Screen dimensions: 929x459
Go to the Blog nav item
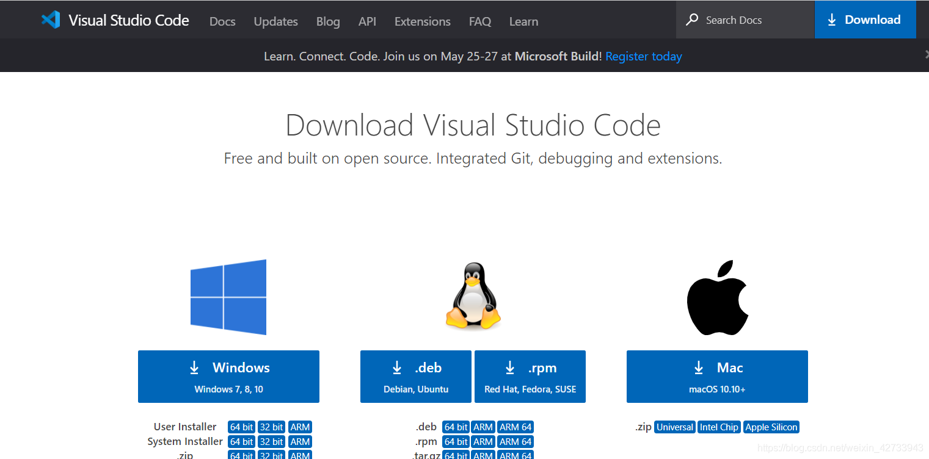pos(328,21)
